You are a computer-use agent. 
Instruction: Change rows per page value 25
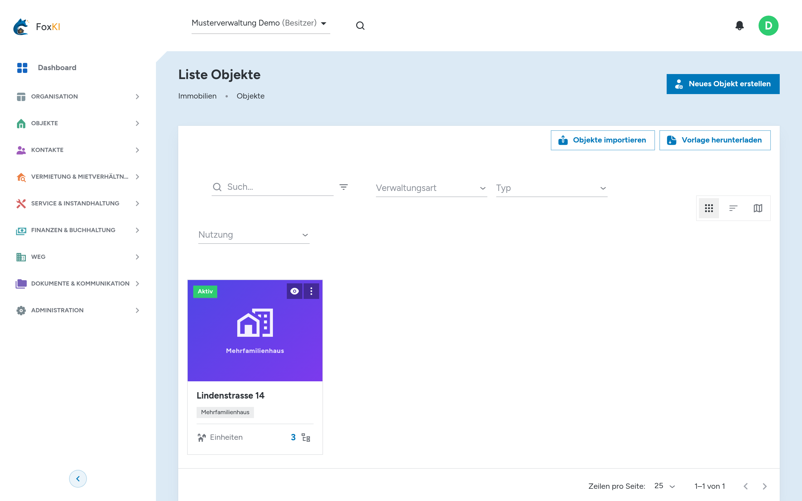pos(665,486)
